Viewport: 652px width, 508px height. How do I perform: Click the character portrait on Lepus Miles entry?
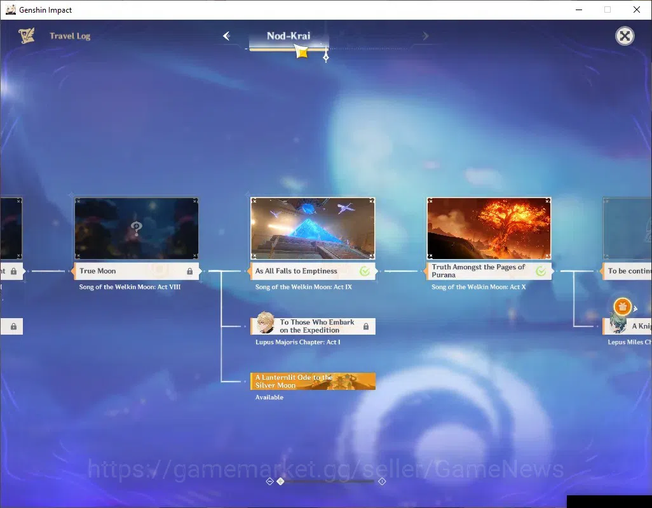coord(618,323)
